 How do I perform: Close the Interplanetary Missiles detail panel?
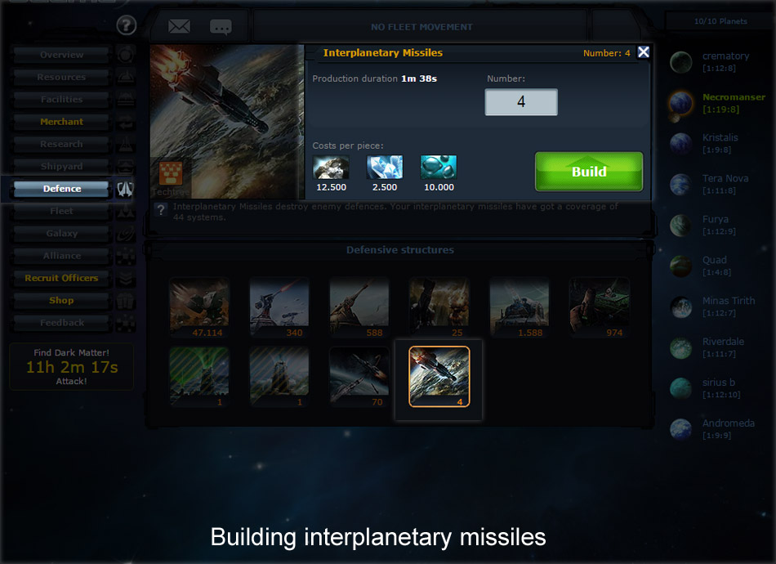pyautogui.click(x=644, y=52)
